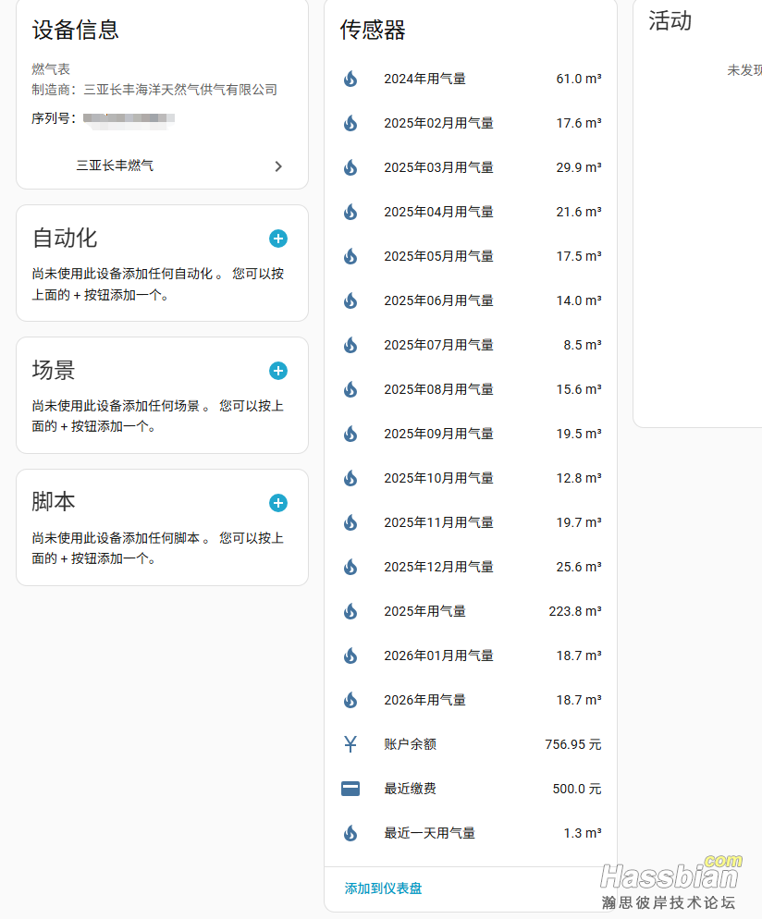Click the flame icon beside 2025年07月用气量

coord(350,345)
